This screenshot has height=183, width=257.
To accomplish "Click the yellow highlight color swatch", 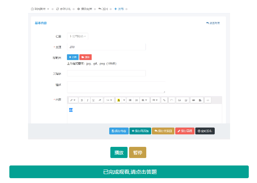I will (x=119, y=100).
